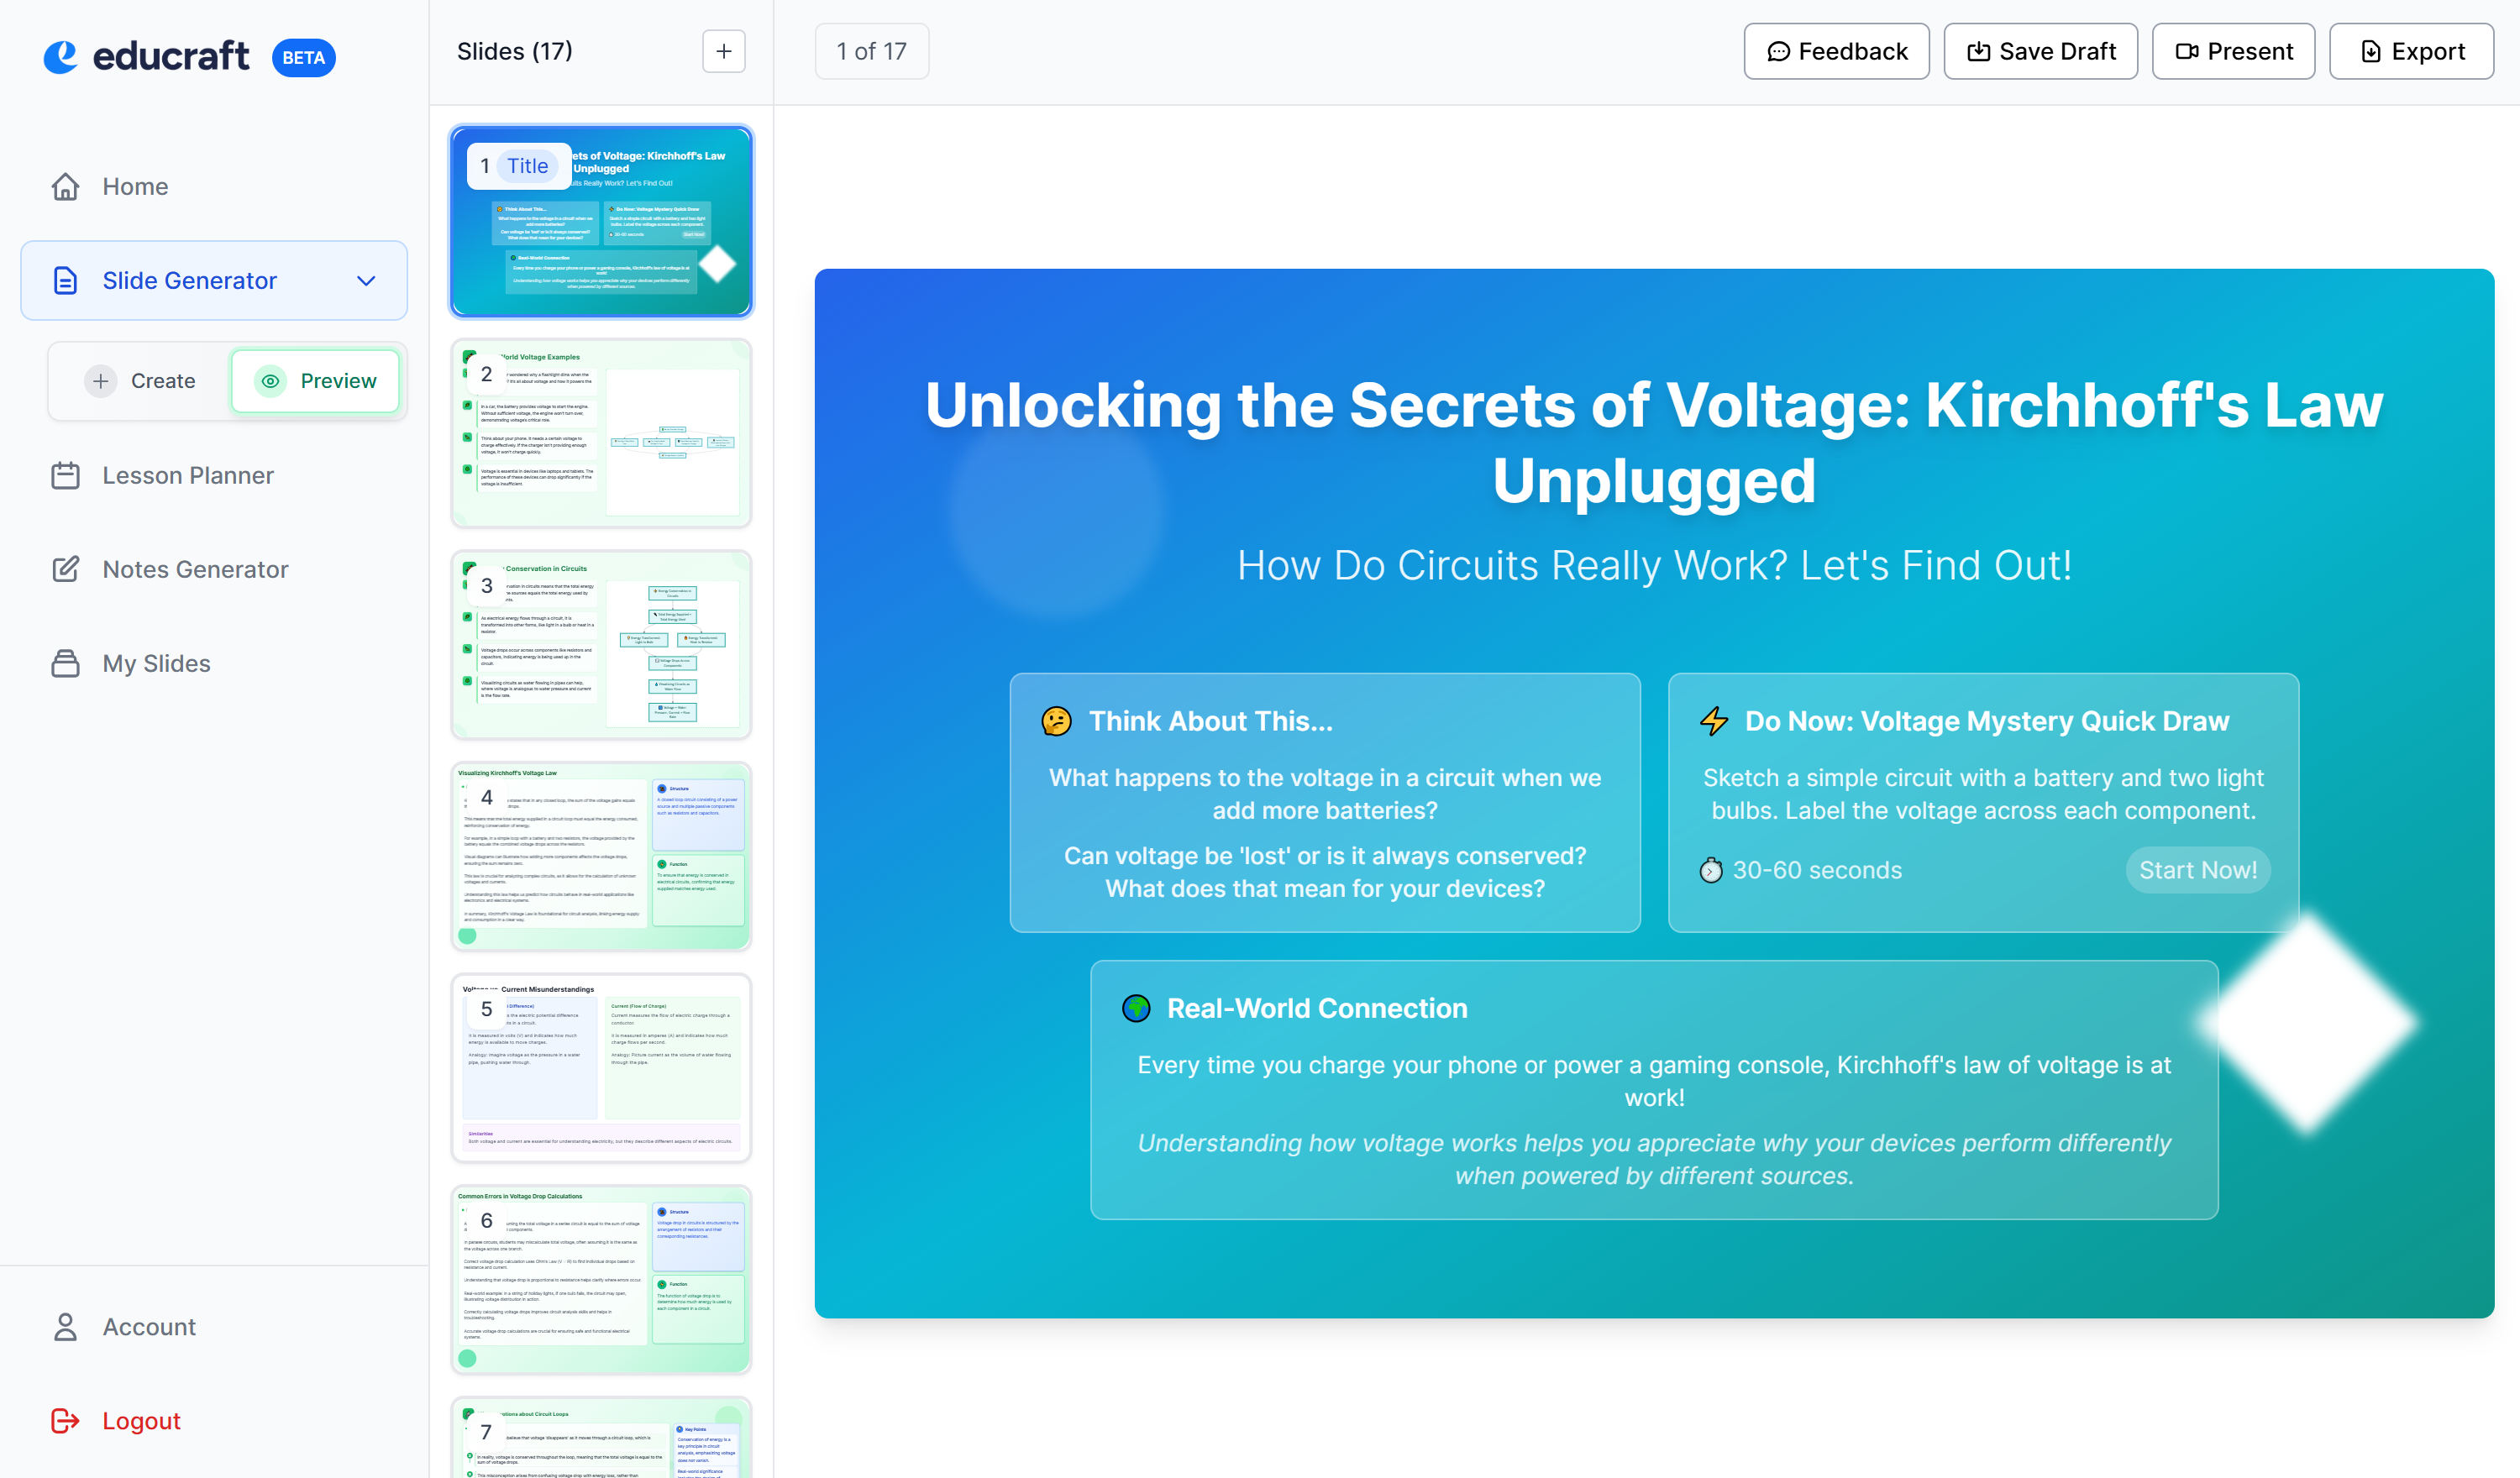2520x1478 pixels.
Task: Click the educraft logo icon
Action: coord(61,56)
